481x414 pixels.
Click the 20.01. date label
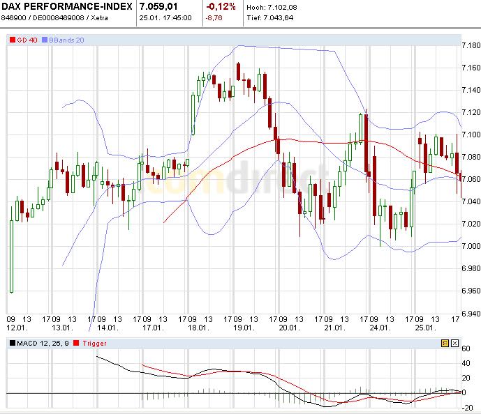point(290,328)
